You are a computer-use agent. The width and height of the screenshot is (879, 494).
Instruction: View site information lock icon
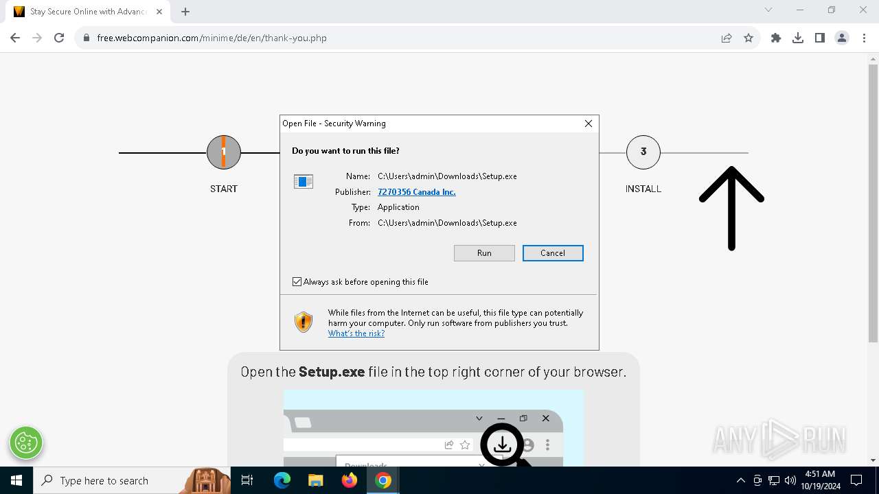87,38
